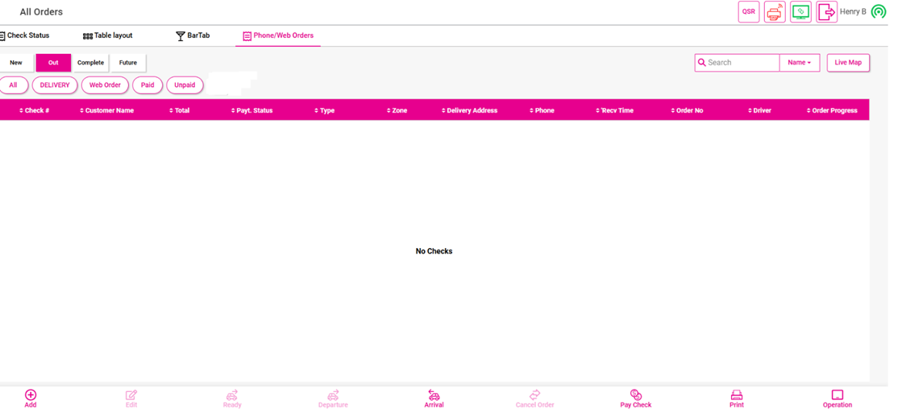
Task: Switch to Complete orders filter
Action: pos(90,63)
